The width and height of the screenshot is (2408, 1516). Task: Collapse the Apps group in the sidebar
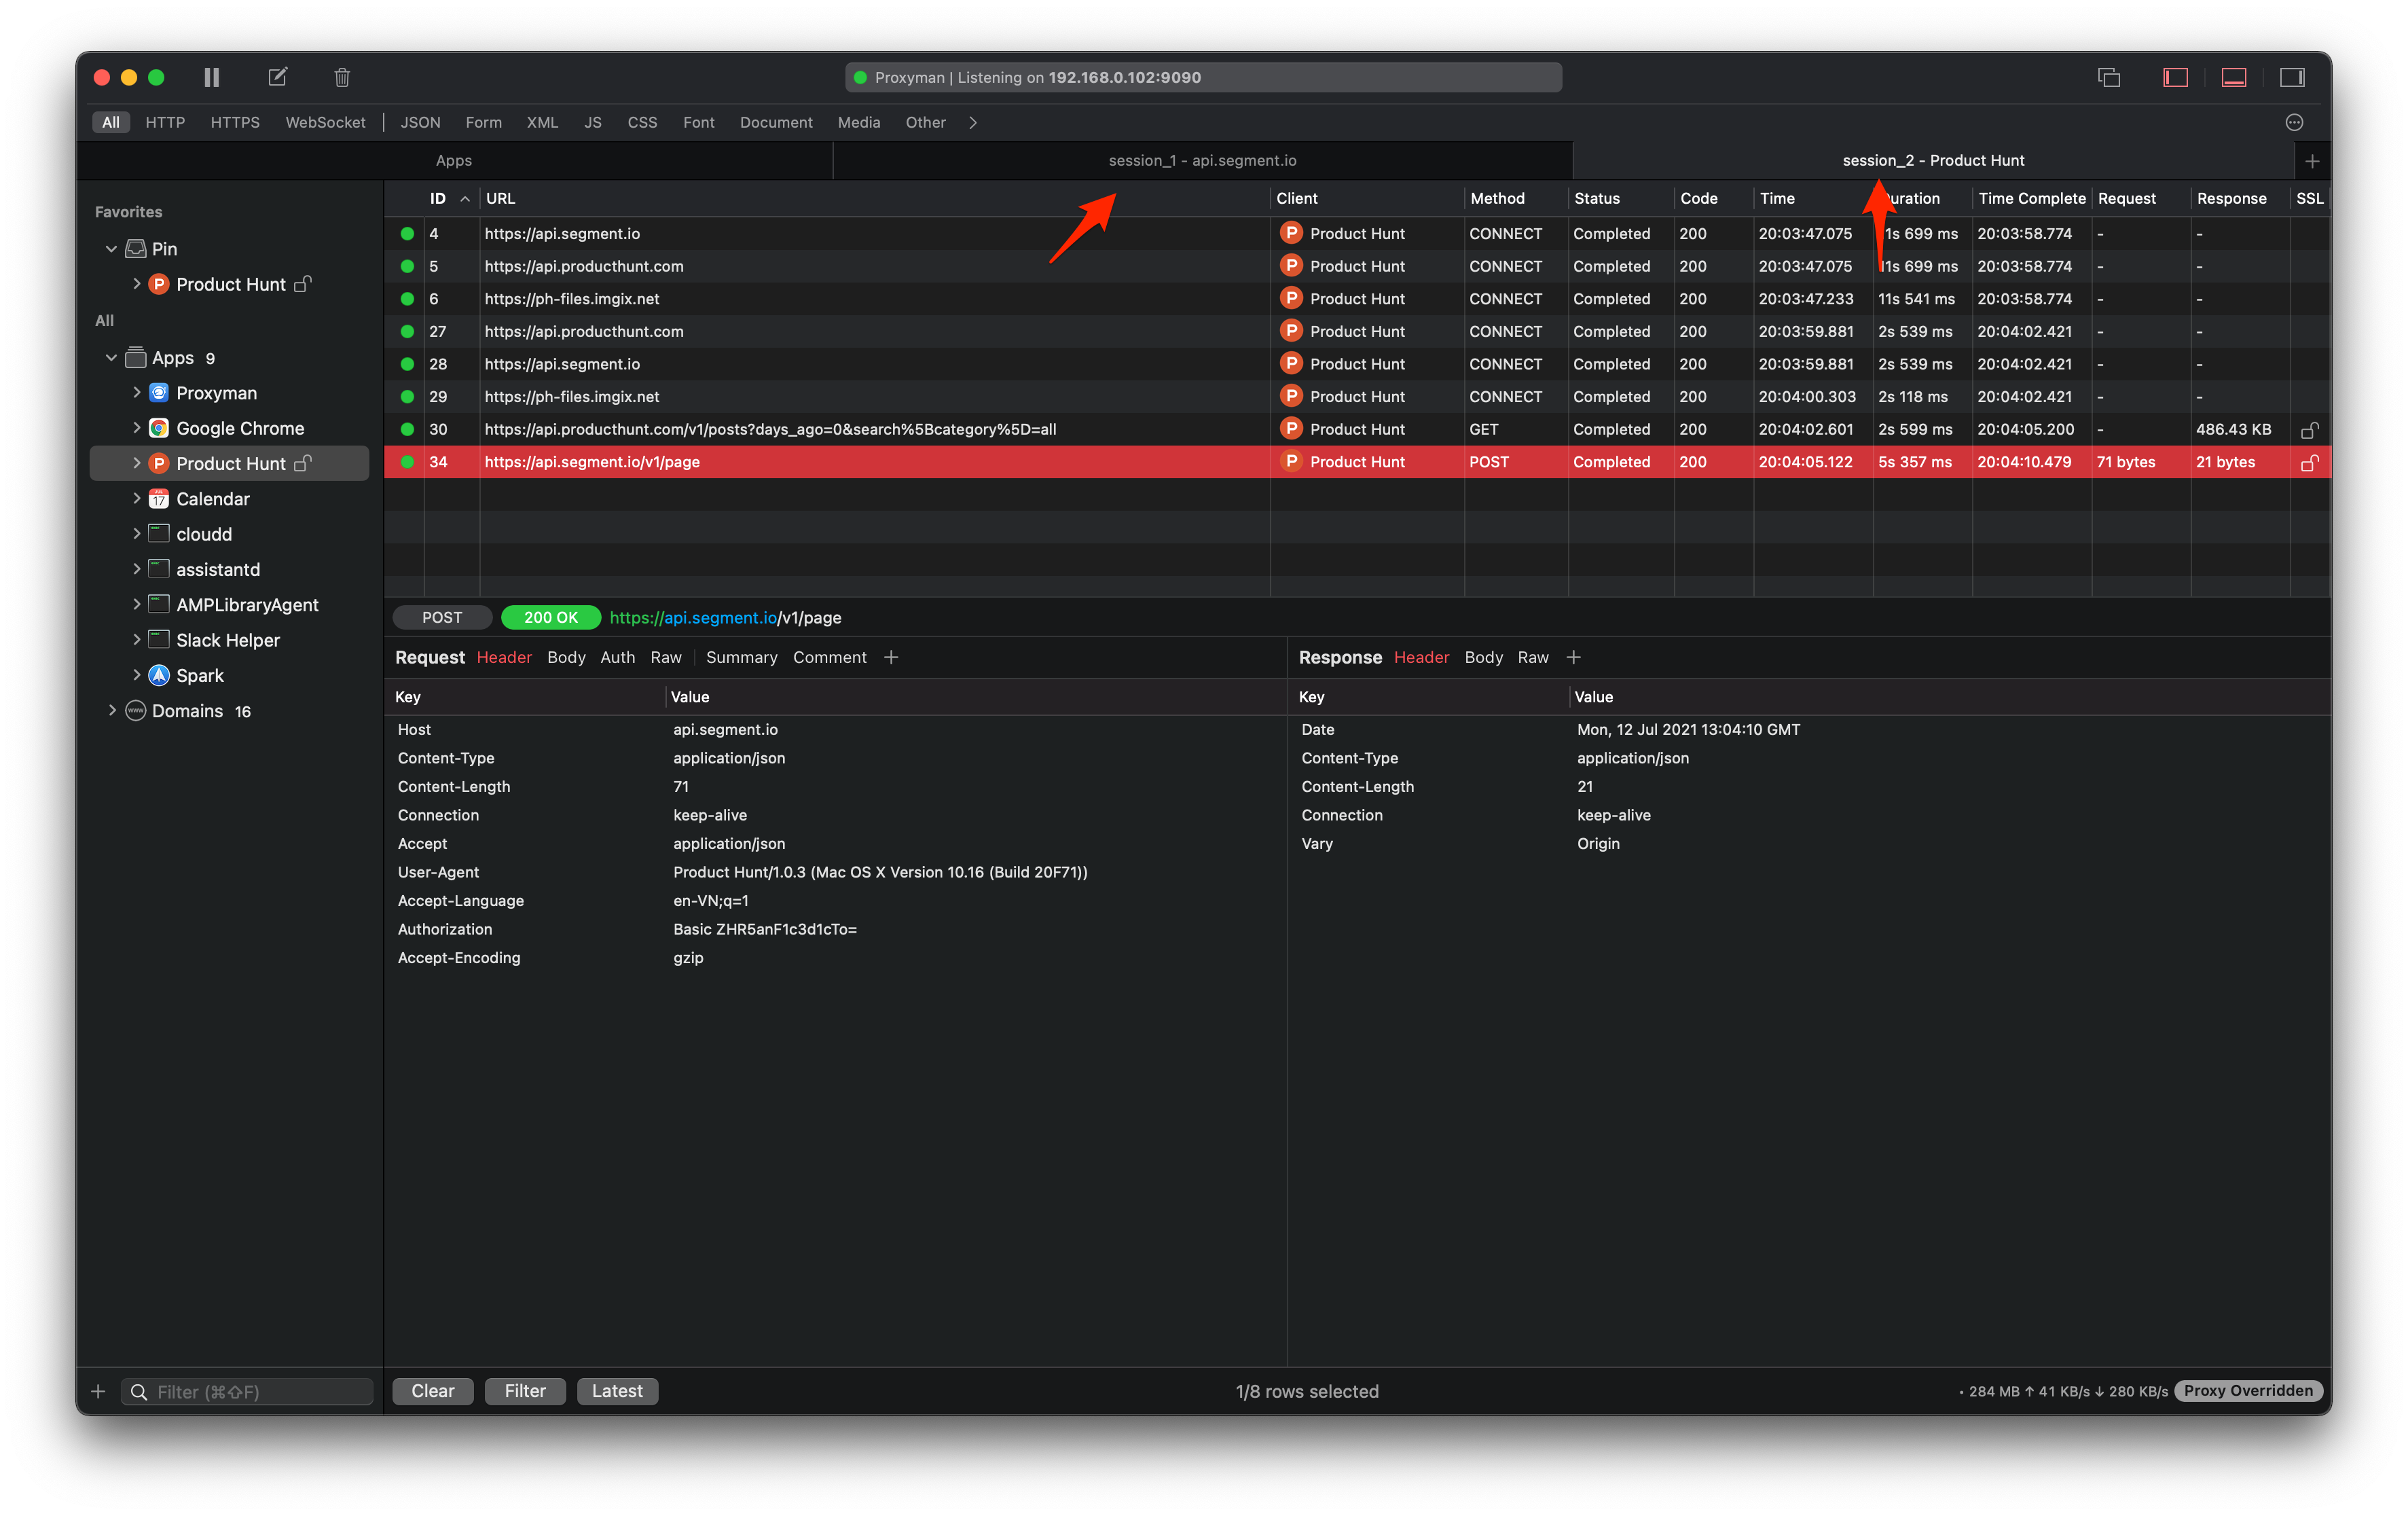(111, 357)
